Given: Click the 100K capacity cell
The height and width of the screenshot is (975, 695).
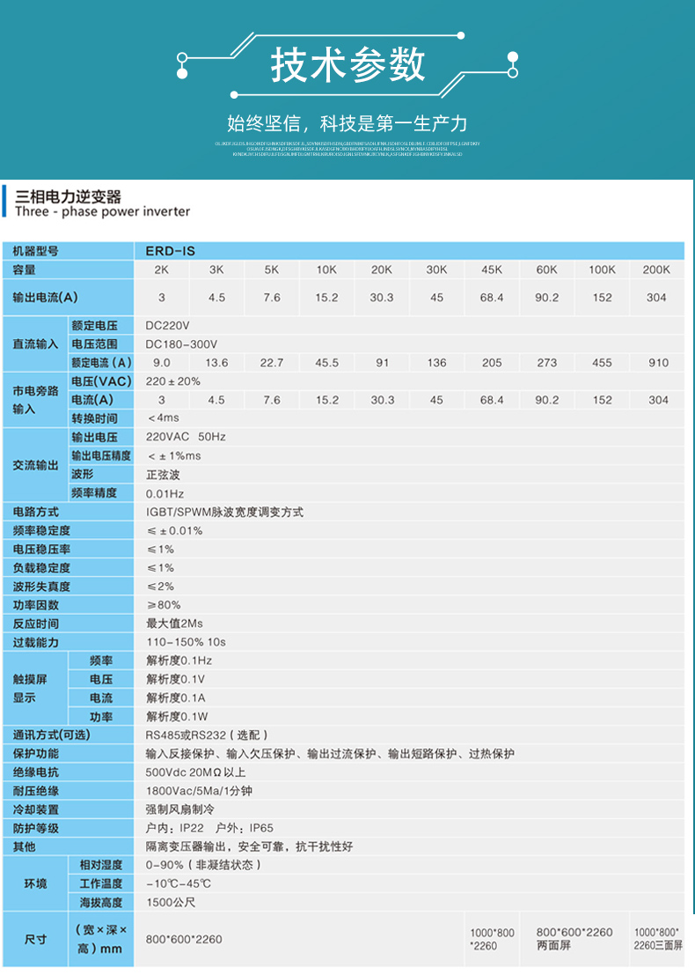Looking at the screenshot, I should (602, 270).
